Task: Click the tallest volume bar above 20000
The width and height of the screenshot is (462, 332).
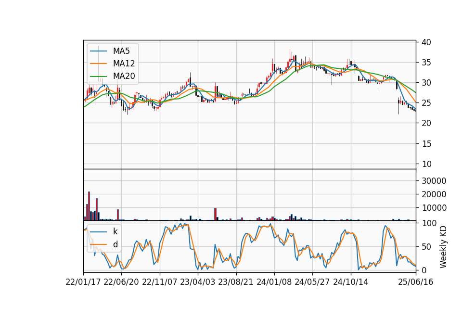Action: (89, 206)
